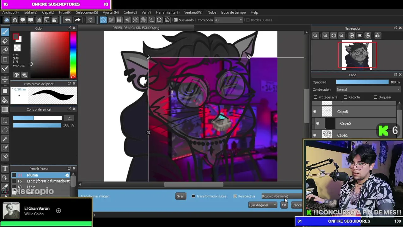Select the Gradient tool
Viewport: 403px width, 227px height.
pyautogui.click(x=5, y=109)
